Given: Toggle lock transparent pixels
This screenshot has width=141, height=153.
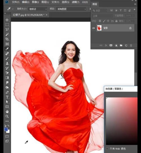Looking at the screenshot, I should tap(100, 21).
